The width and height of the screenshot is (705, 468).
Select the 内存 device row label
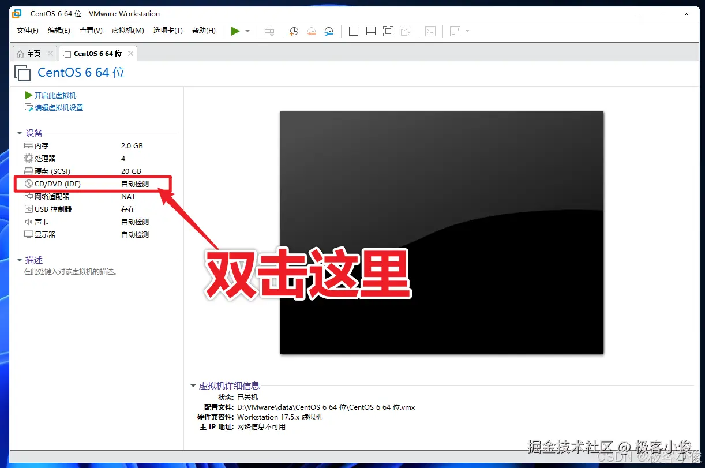(x=42, y=146)
